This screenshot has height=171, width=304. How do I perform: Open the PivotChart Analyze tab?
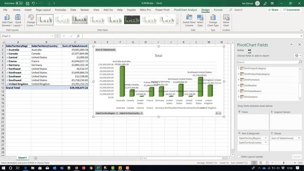(185, 9)
